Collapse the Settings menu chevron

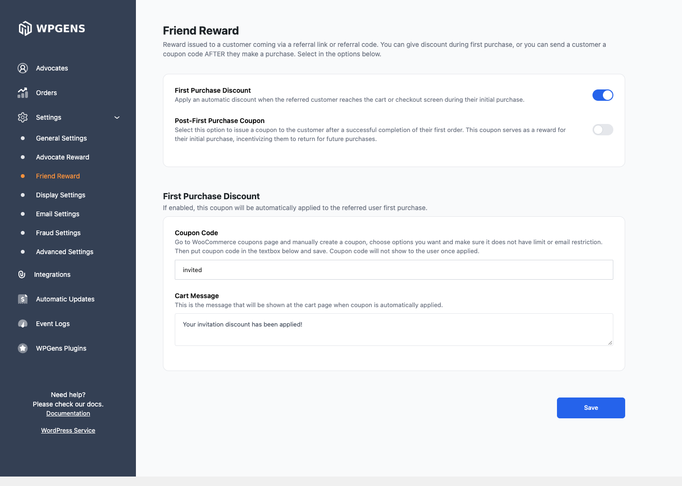point(117,117)
